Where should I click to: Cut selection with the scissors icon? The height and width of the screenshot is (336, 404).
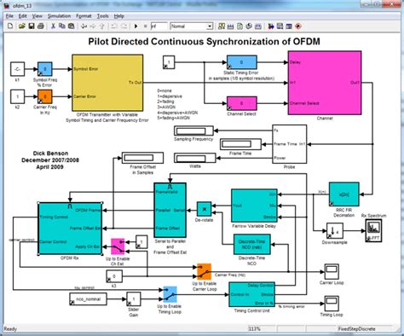pyautogui.click(x=53, y=26)
